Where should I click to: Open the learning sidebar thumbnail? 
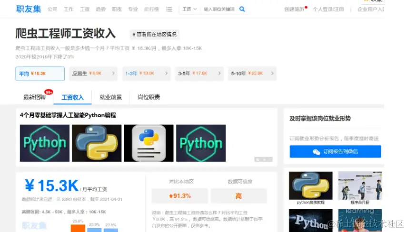click(x=360, y=220)
